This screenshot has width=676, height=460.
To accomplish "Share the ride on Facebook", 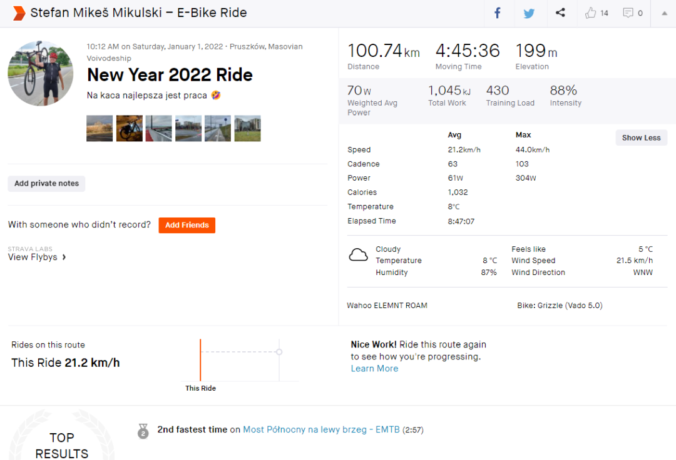I will pos(498,13).
